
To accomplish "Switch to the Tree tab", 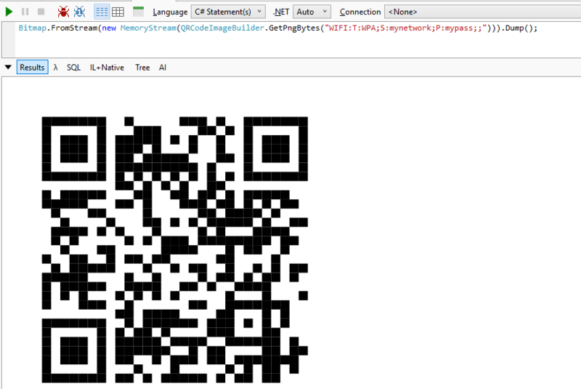I will pos(142,68).
